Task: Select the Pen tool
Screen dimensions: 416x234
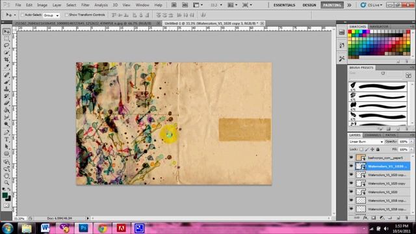Action: 6,132
